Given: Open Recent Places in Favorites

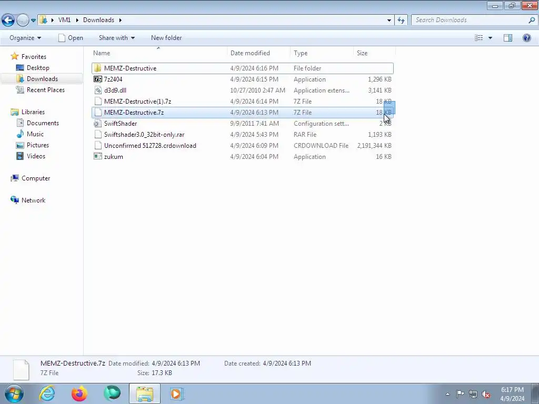Looking at the screenshot, I should [45, 89].
